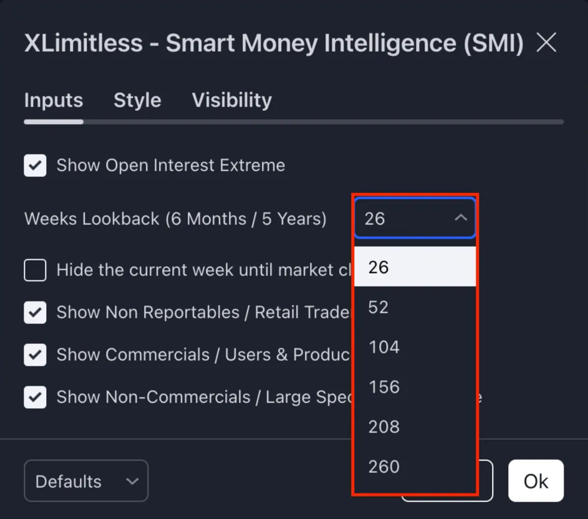Viewport: 588px width, 519px height.
Task: Pick 156 in the dropdown list
Action: pos(415,387)
